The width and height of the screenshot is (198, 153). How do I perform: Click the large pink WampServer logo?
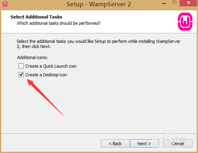pos(185,22)
